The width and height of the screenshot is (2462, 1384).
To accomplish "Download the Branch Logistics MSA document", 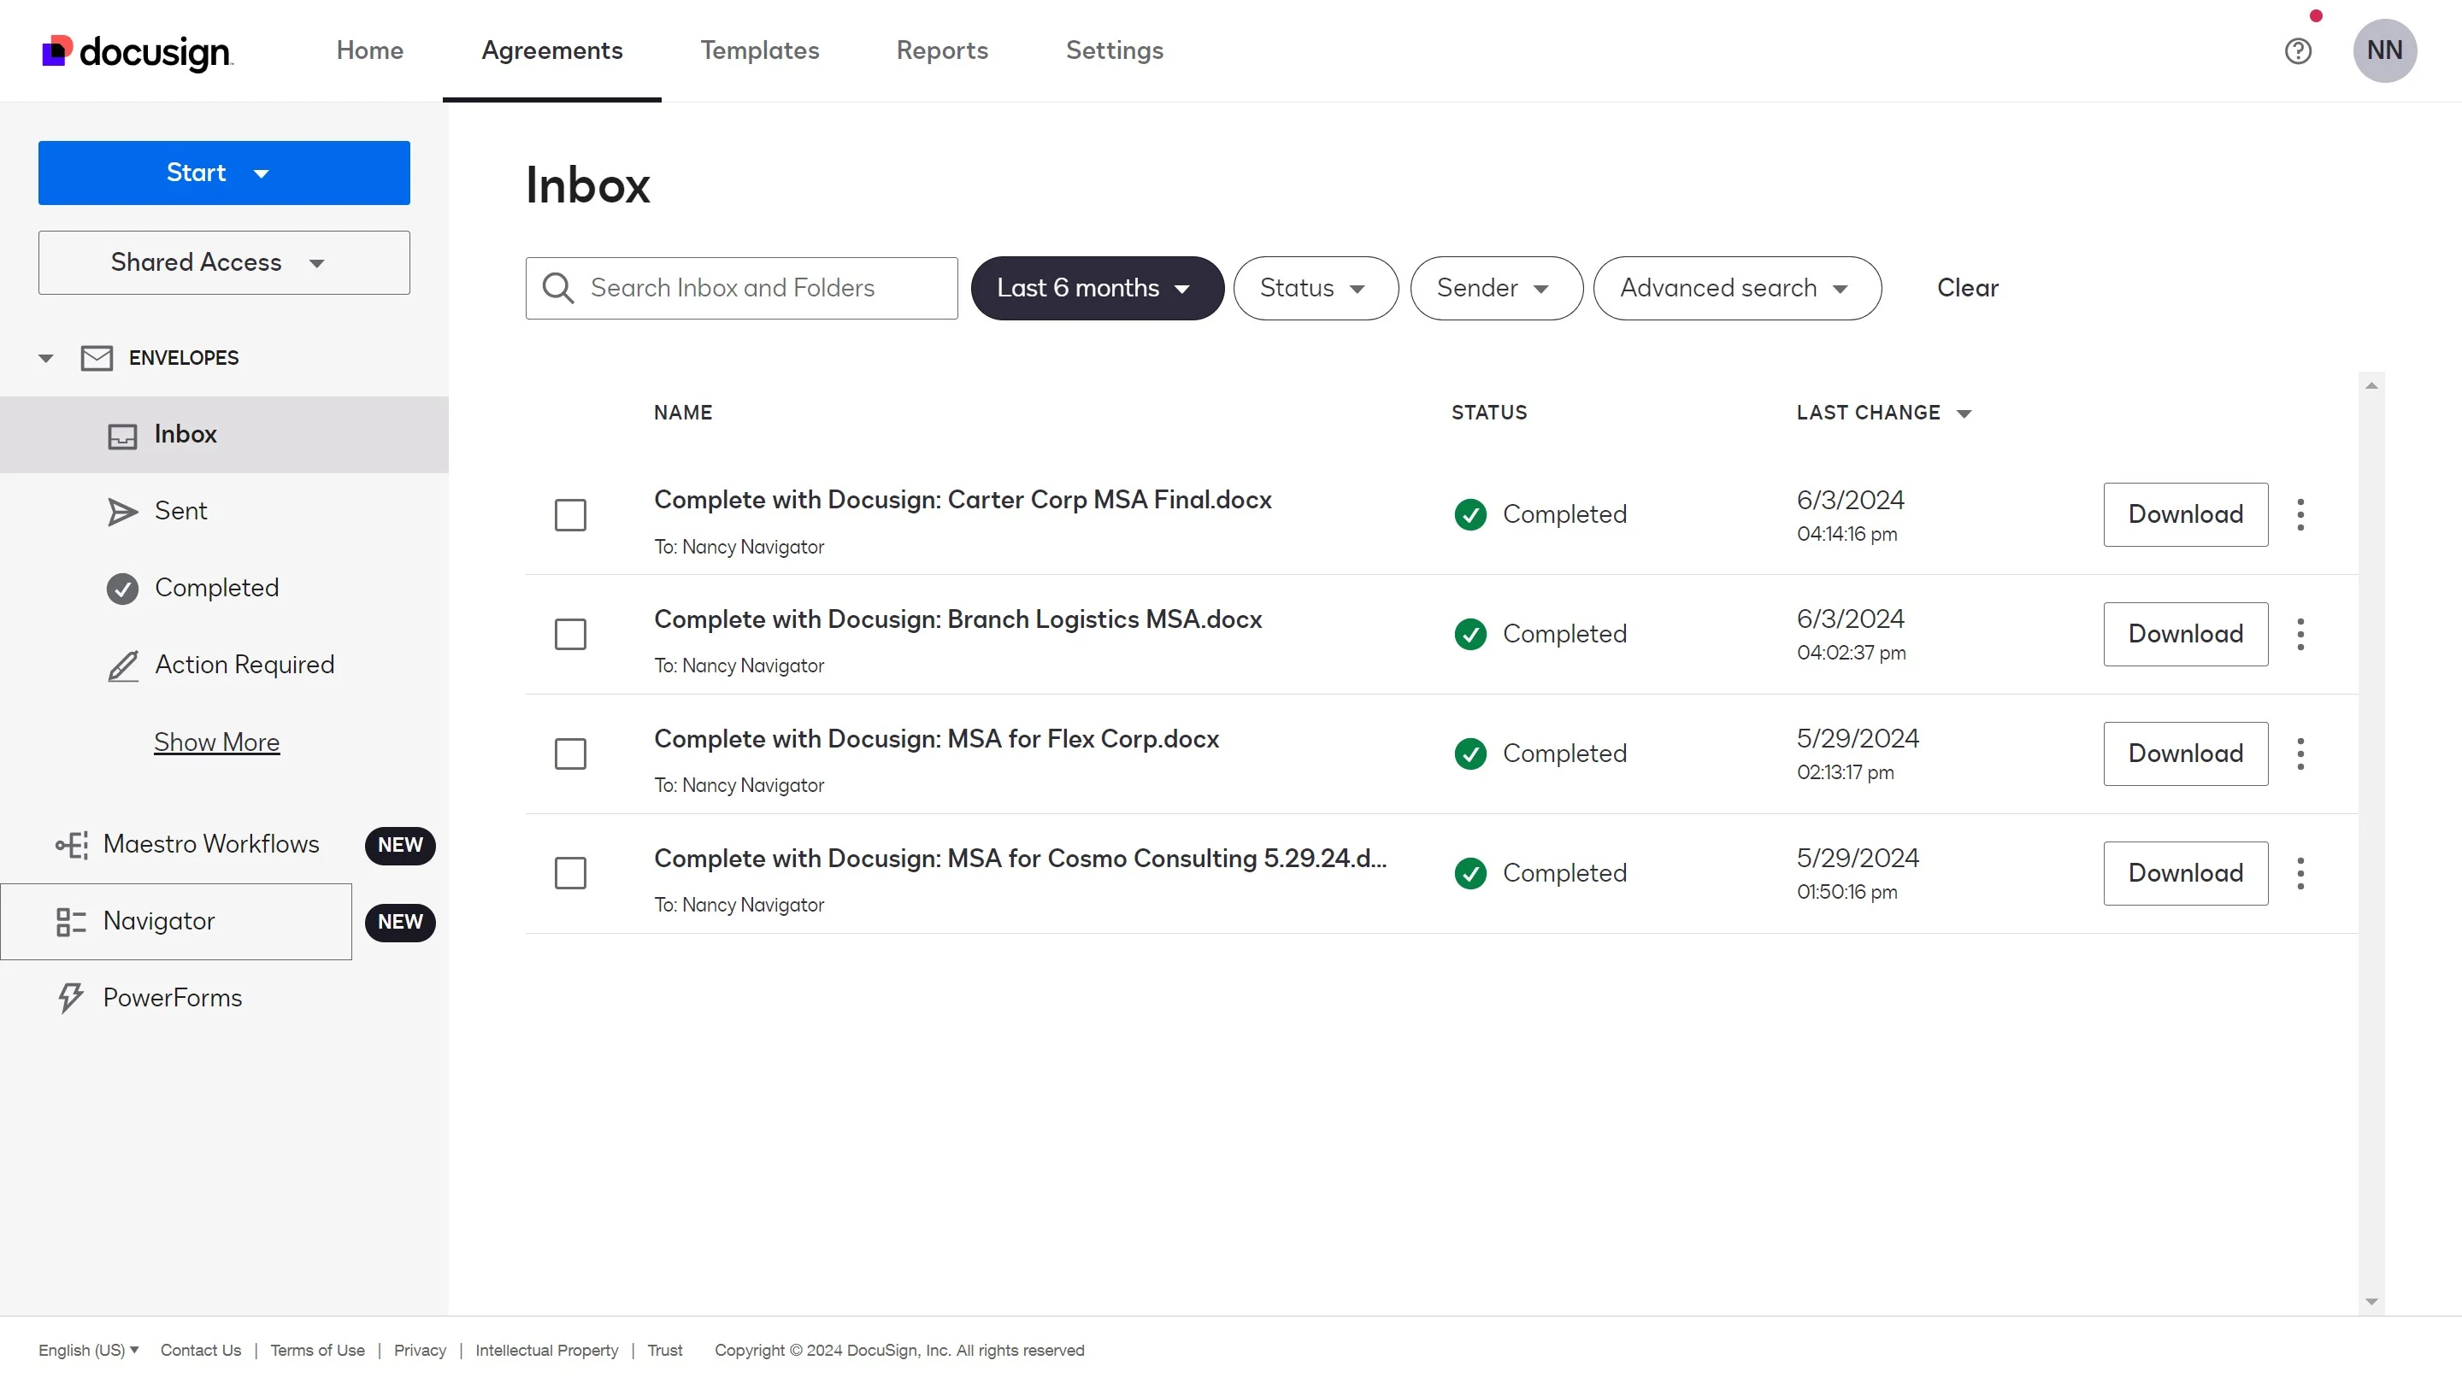I will (x=2185, y=634).
